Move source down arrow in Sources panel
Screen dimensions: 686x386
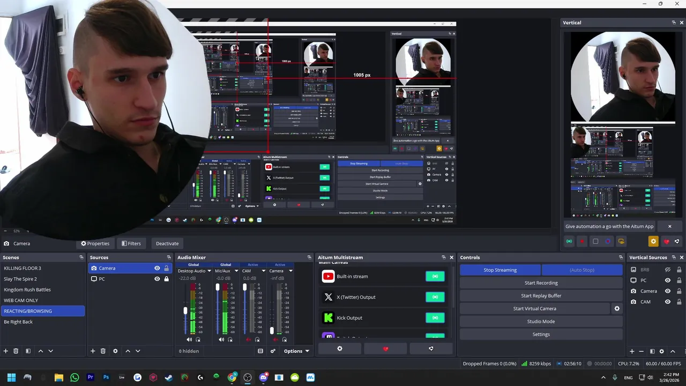(x=138, y=351)
